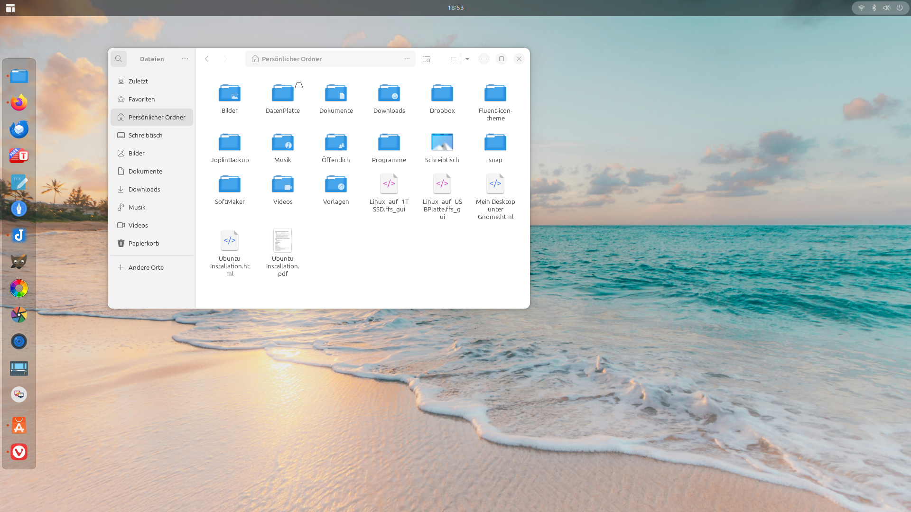Open Musik in sidebar

tap(152, 207)
